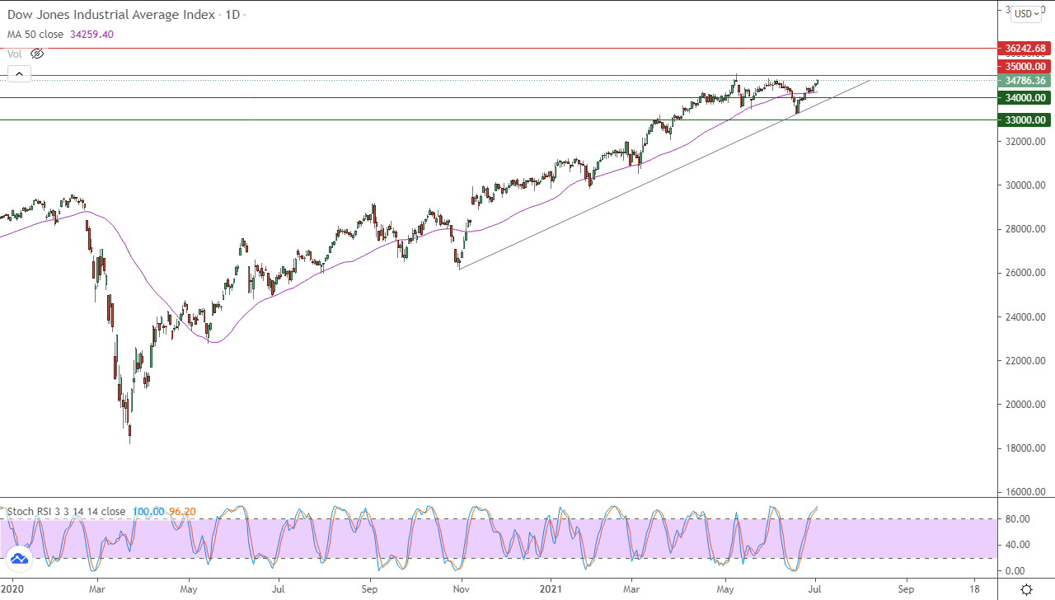This screenshot has height=600, width=1055.
Task: Click the green 33000.00 price label
Action: tap(1024, 120)
